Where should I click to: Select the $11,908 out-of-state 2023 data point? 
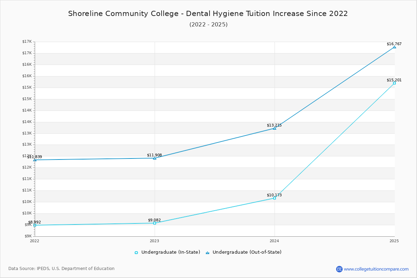click(x=155, y=158)
